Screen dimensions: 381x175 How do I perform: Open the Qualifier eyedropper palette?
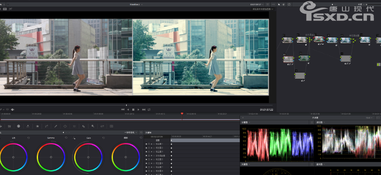coord(56,126)
